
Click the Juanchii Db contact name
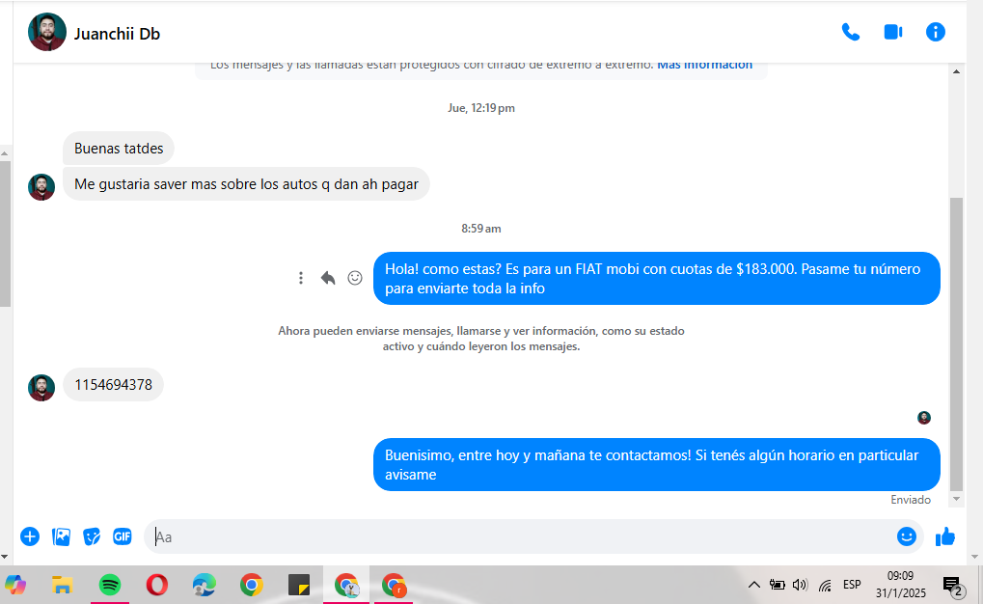click(x=118, y=34)
